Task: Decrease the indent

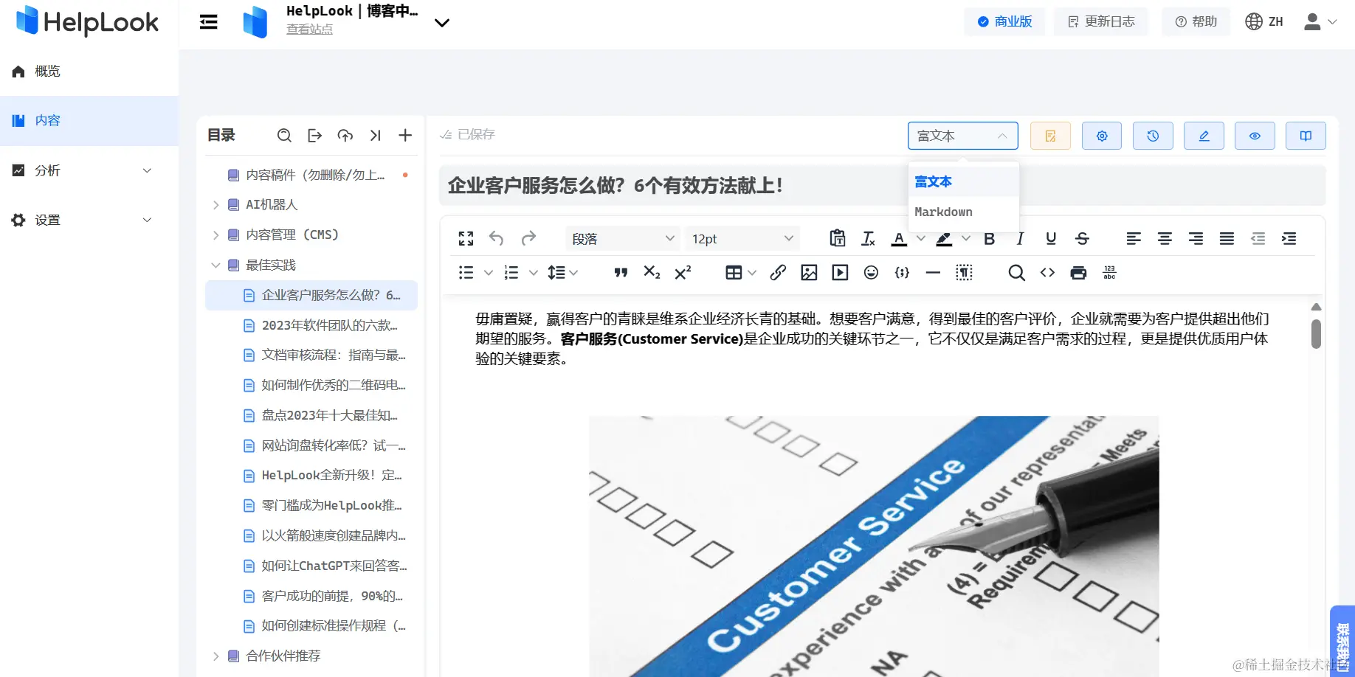Action: (x=1258, y=238)
